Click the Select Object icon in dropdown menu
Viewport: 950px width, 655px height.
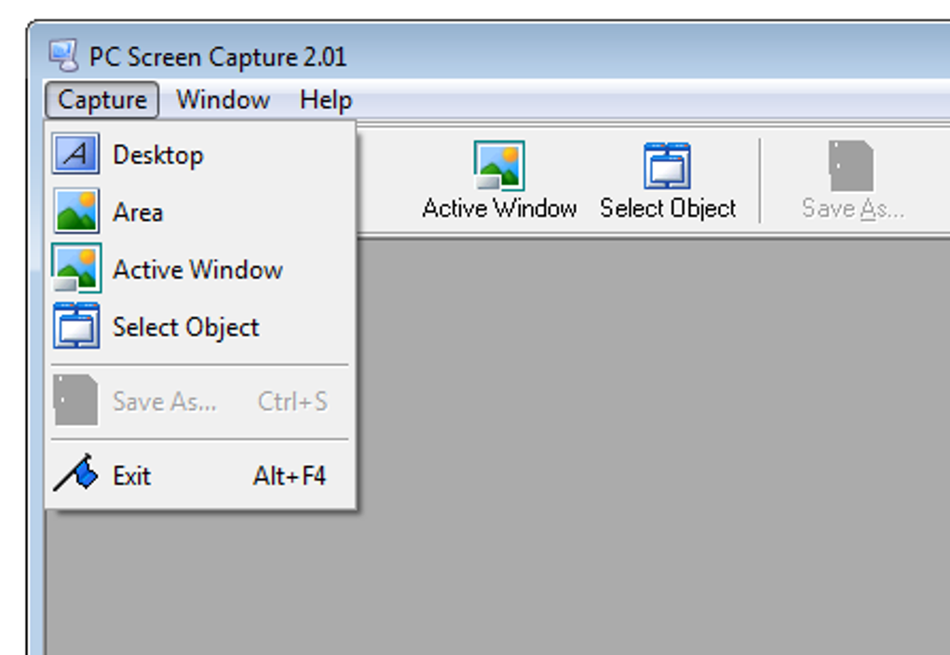(x=76, y=327)
